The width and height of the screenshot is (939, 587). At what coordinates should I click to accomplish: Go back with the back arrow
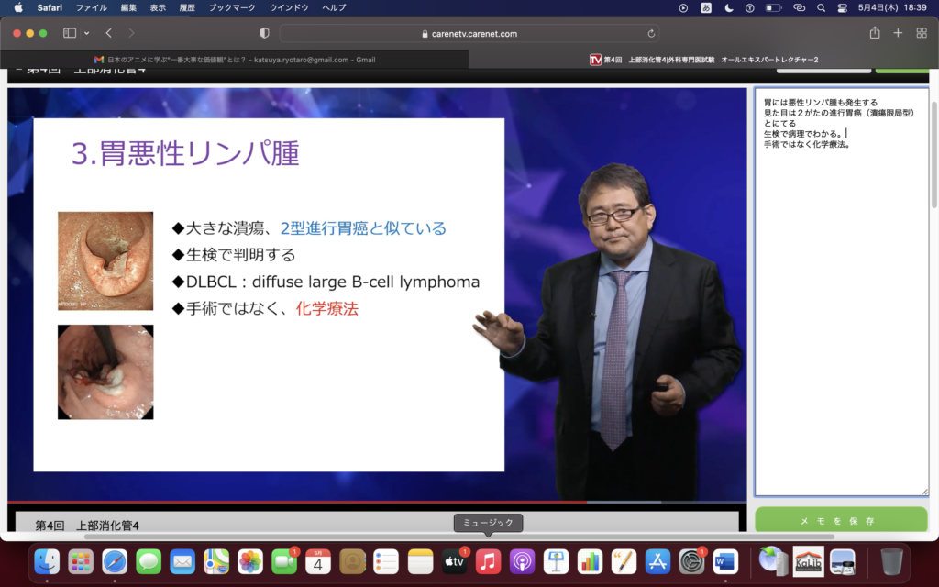point(108,33)
